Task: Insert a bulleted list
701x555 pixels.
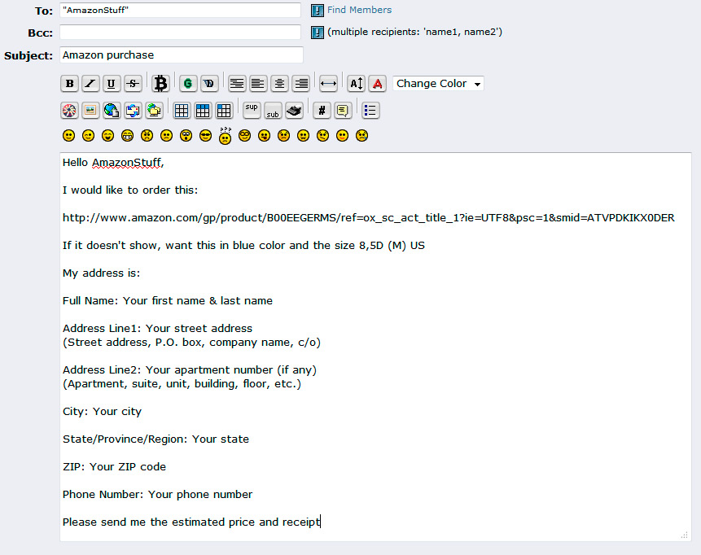Action: [x=370, y=111]
